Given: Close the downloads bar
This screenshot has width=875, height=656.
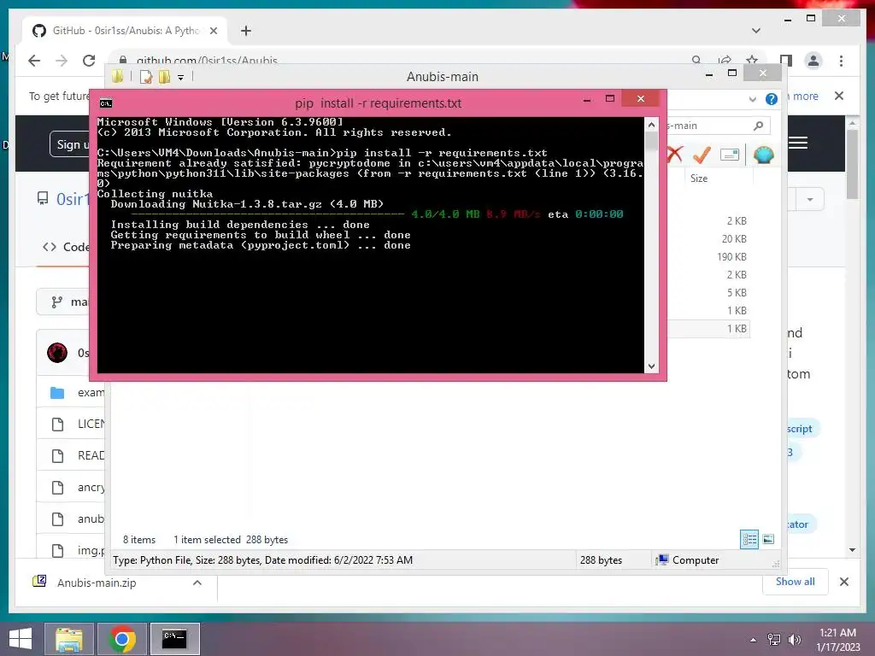Looking at the screenshot, I should (x=843, y=582).
